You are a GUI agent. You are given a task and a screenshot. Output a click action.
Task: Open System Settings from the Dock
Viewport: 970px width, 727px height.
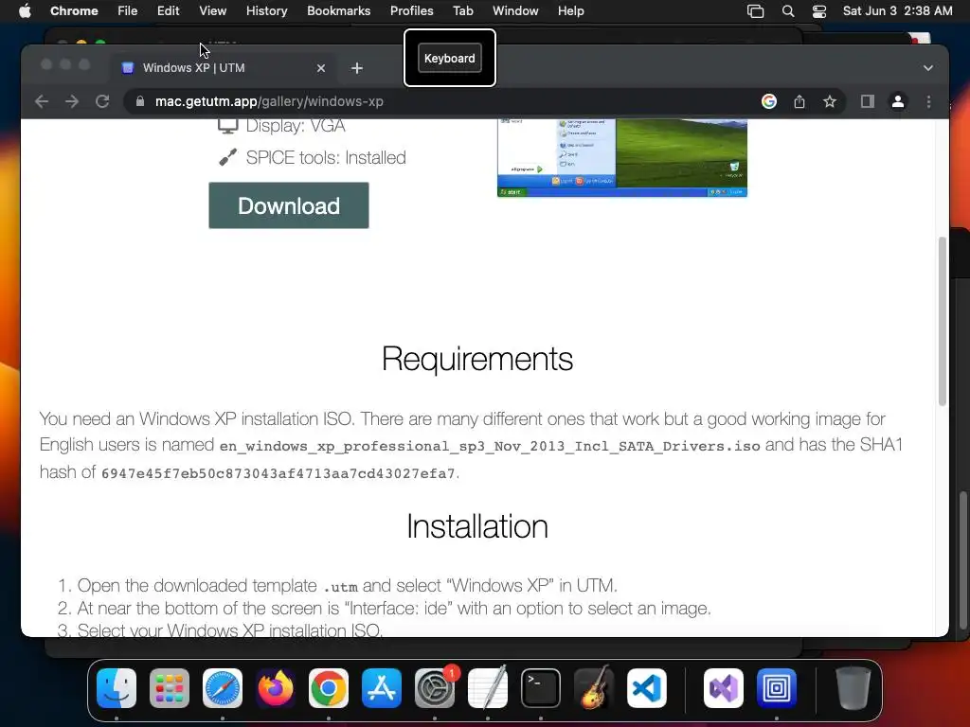(435, 688)
